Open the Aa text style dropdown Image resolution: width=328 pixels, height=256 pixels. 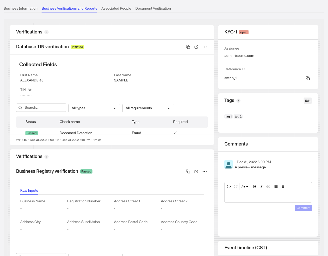pos(245,186)
